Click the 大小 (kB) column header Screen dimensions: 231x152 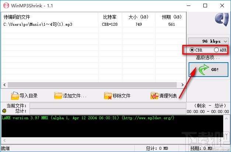point(138,17)
